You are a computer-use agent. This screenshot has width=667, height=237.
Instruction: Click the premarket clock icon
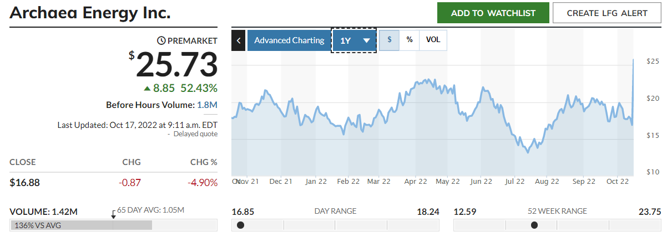(x=161, y=40)
